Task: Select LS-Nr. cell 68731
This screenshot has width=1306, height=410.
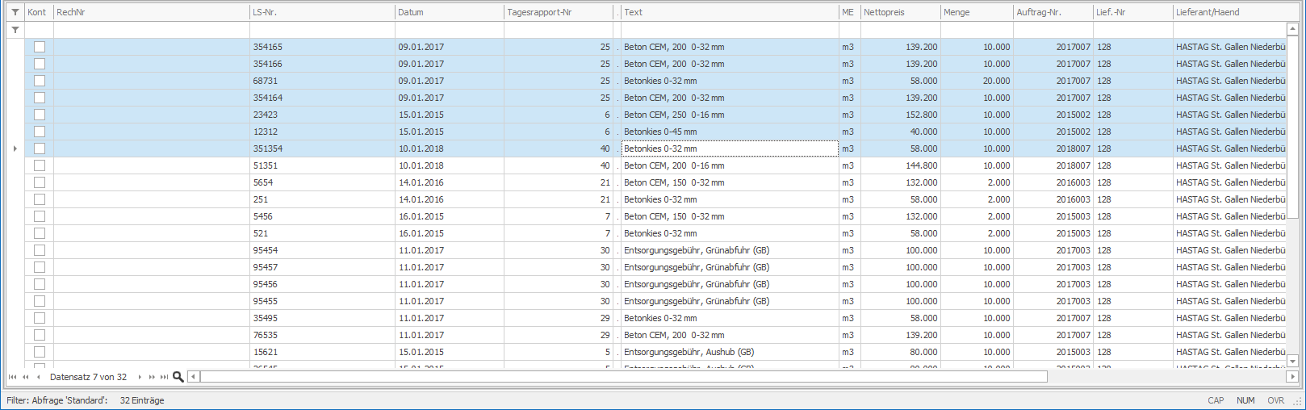Action: tap(322, 81)
